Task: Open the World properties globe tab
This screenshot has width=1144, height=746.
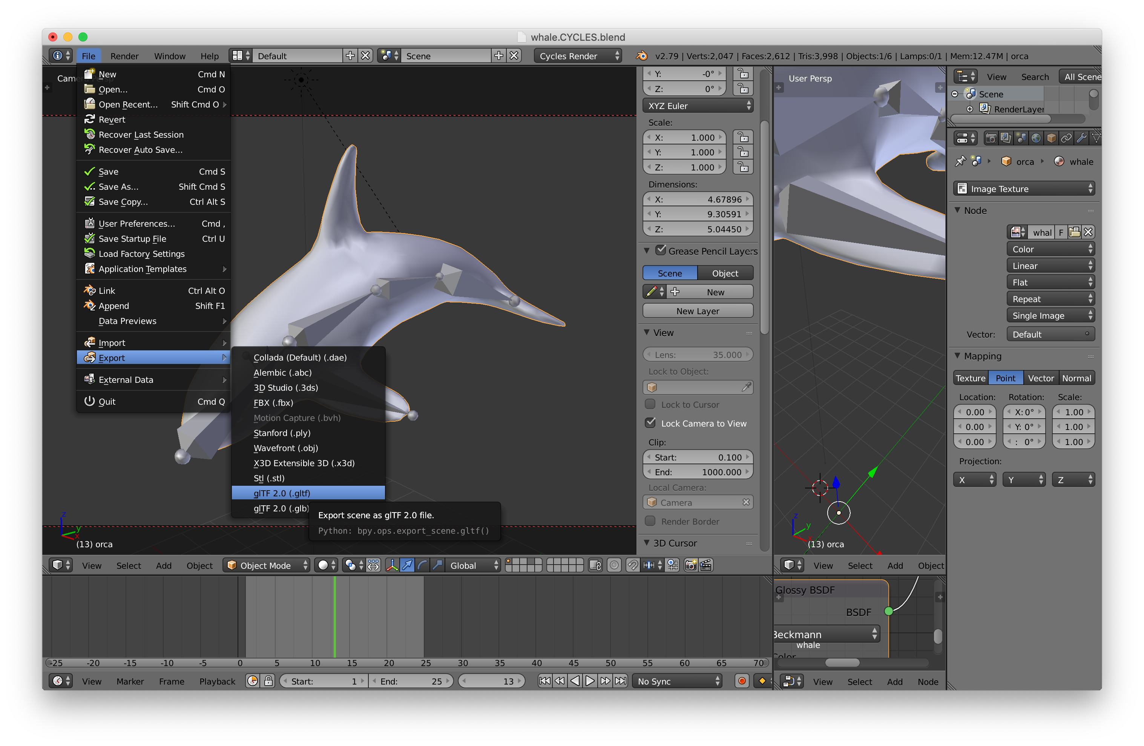Action: tap(1036, 138)
